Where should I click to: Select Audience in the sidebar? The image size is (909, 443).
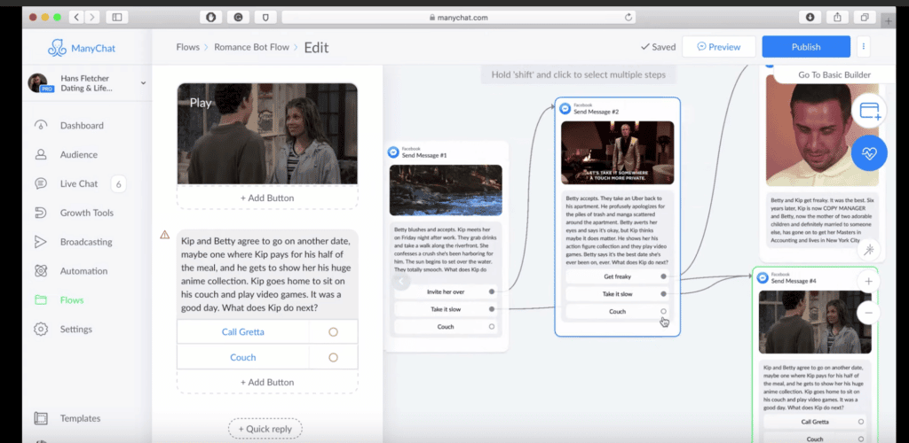[79, 154]
